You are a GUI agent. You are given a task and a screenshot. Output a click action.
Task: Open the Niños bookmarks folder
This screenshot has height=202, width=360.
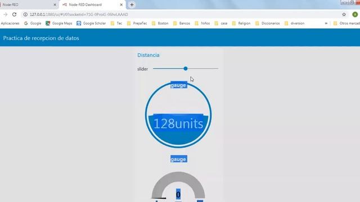coord(202,24)
